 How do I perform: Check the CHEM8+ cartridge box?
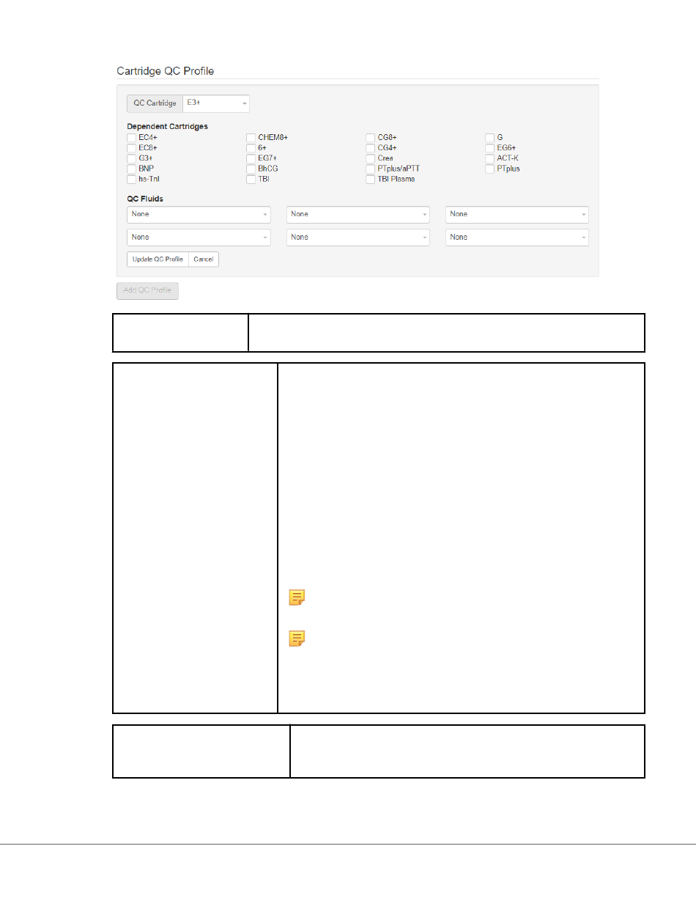click(251, 137)
